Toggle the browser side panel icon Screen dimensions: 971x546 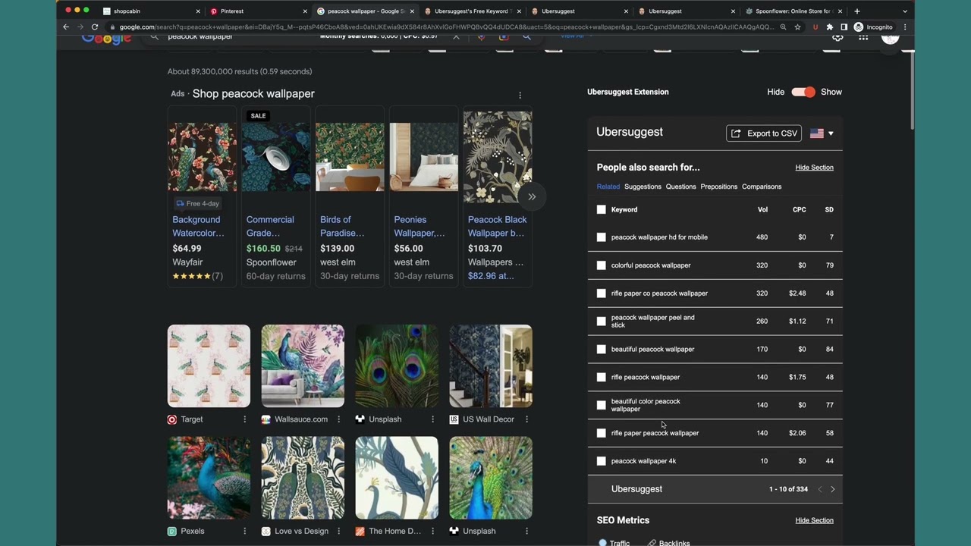pos(844,27)
